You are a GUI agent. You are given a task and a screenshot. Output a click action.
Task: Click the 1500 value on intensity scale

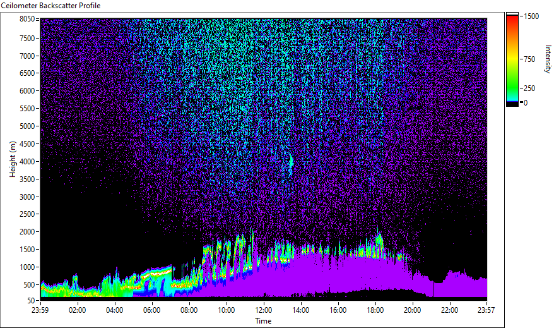(531, 16)
